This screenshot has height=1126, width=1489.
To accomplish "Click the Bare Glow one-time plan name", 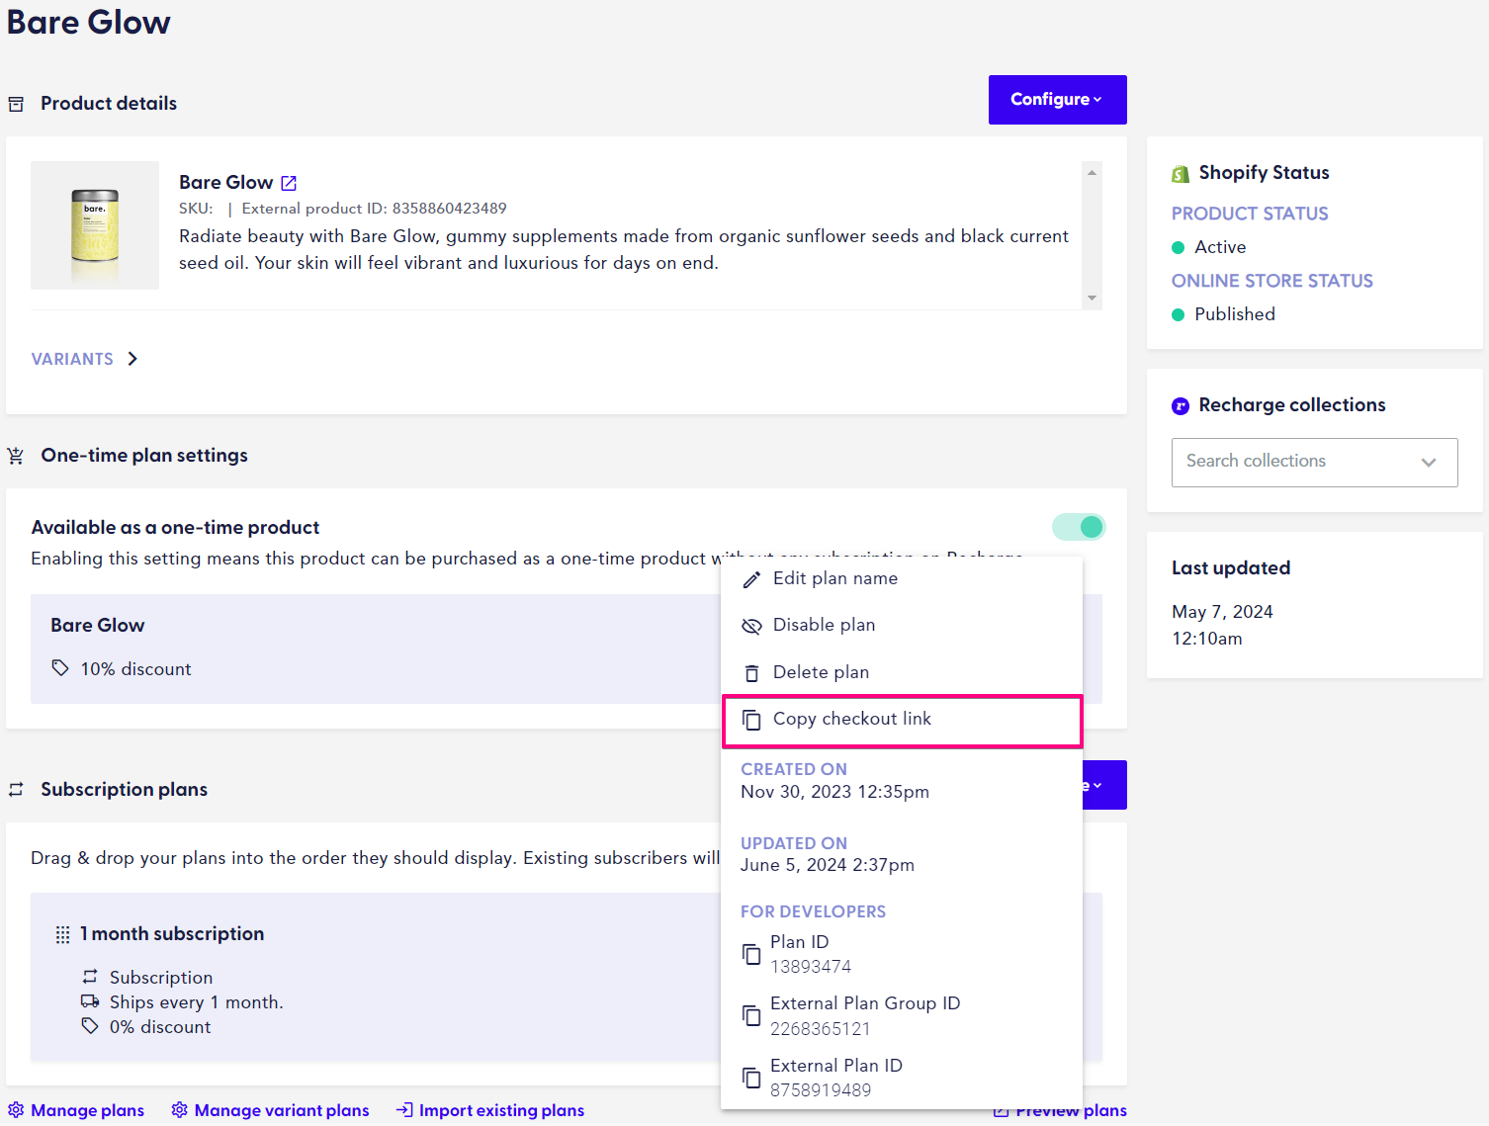I will (x=98, y=625).
